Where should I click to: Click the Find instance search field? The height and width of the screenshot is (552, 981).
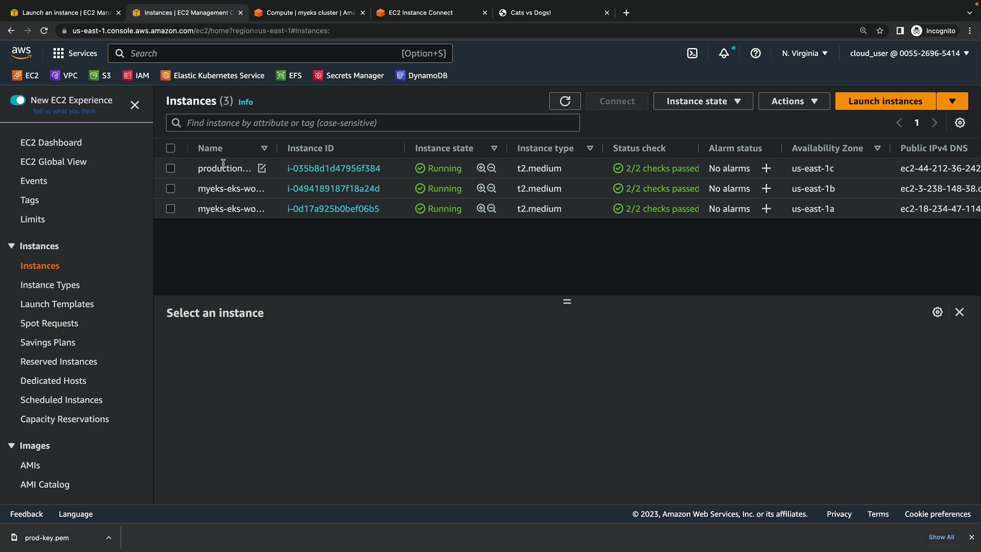point(373,123)
